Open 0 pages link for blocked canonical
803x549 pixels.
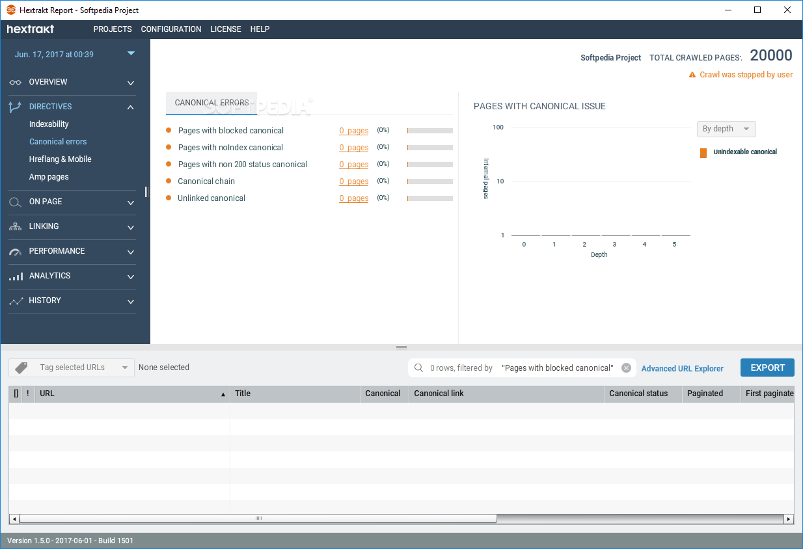[x=354, y=131]
